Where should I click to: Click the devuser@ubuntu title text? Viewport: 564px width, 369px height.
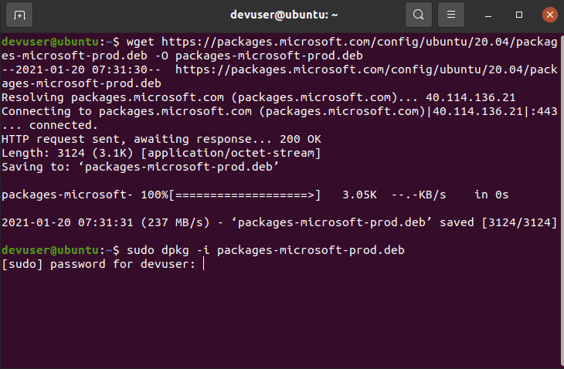284,15
